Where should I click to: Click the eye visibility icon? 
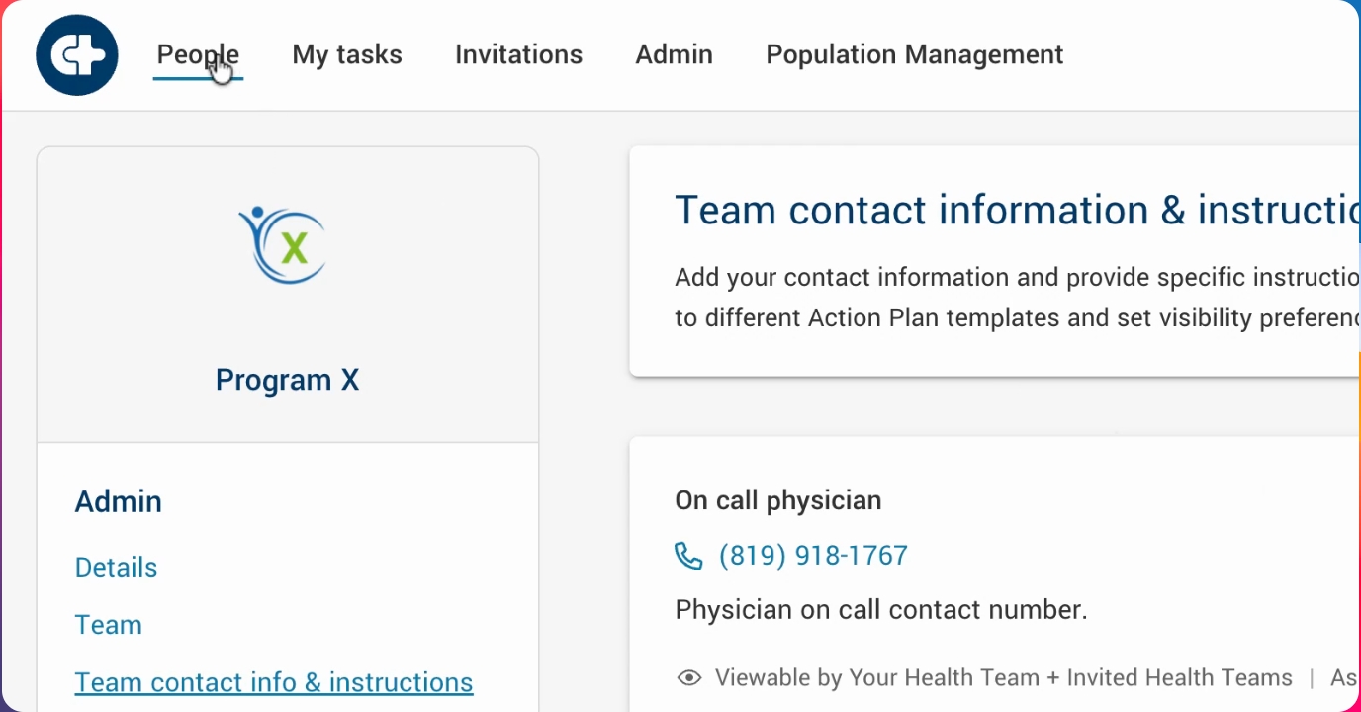click(x=689, y=678)
